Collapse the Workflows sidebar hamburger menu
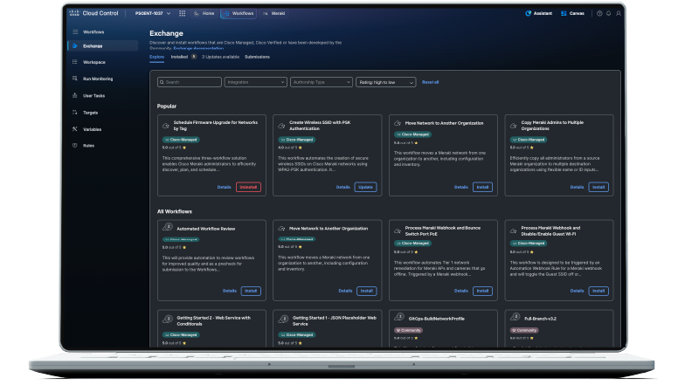The height and width of the screenshot is (385, 685). point(75,31)
